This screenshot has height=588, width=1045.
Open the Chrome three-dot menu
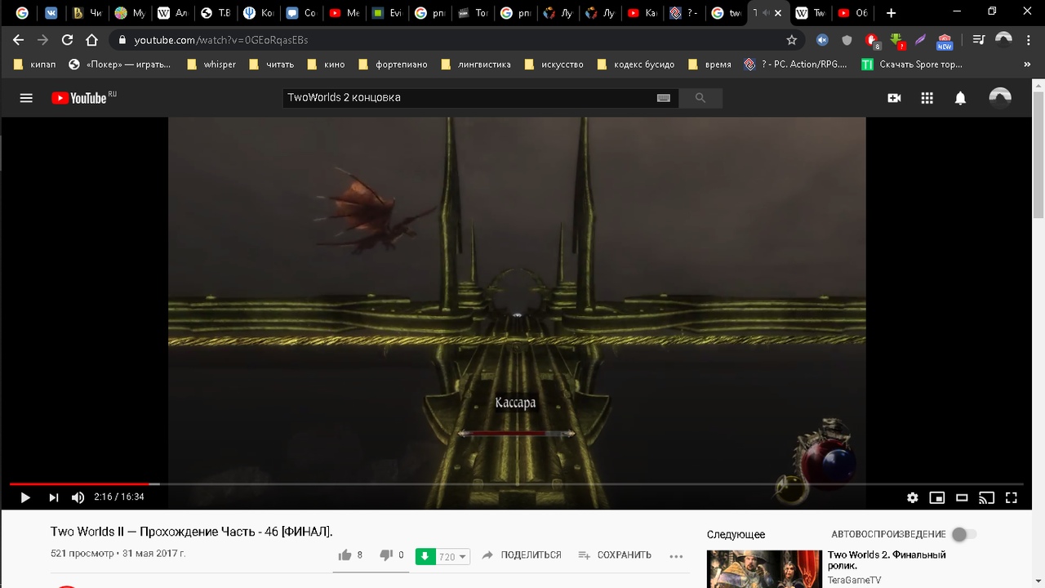[1028, 40]
